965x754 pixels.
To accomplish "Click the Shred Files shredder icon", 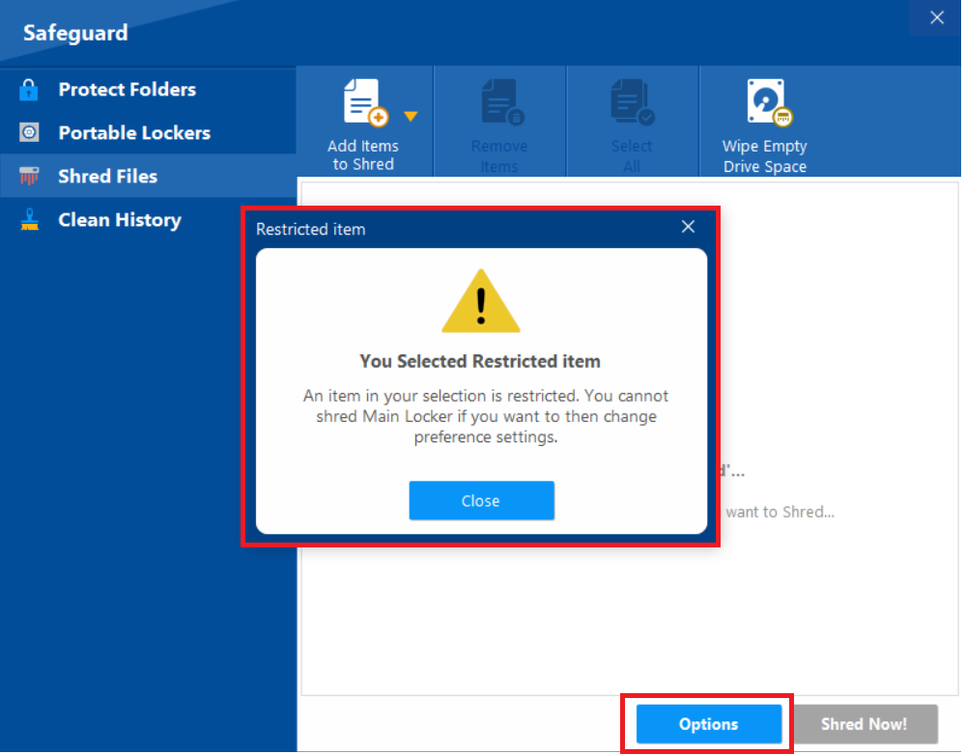I will tap(29, 176).
